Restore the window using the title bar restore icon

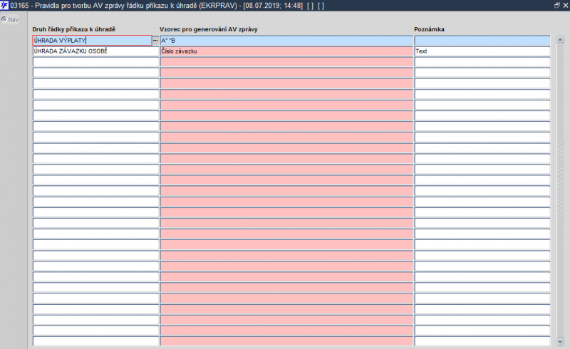(x=556, y=5)
